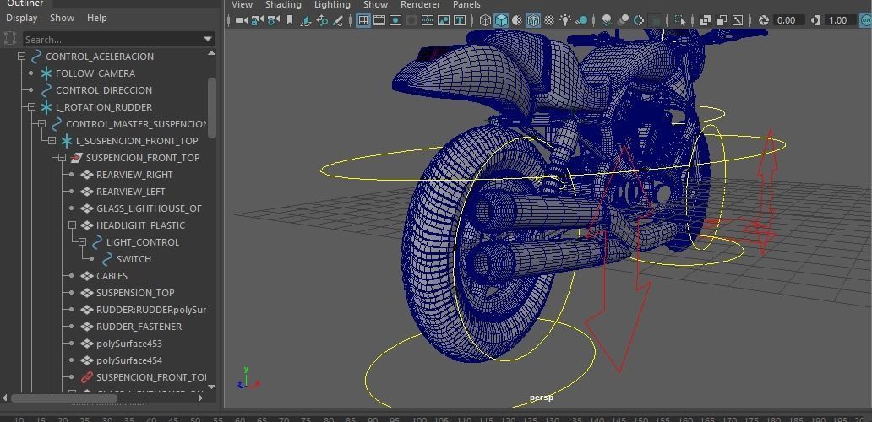
Task: Collapse the L_ROTATION_RUDDER node
Action: coord(31,107)
